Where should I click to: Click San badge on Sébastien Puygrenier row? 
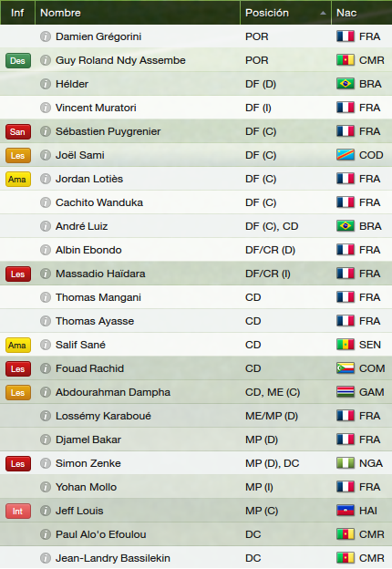click(17, 131)
